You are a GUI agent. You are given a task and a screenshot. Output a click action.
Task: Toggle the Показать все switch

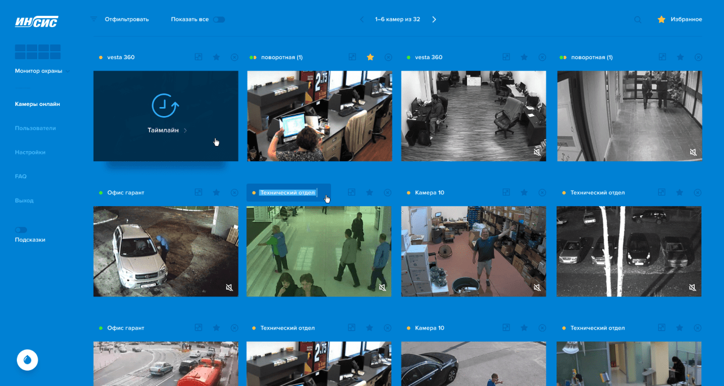pyautogui.click(x=219, y=20)
